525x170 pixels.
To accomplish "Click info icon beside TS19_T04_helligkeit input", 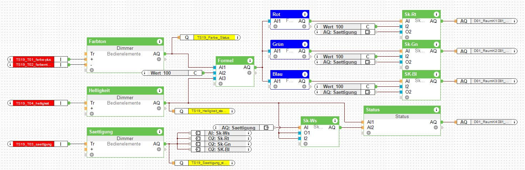I will pos(10,103).
